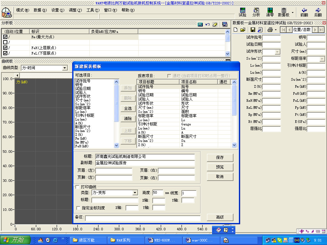Click the scrollbar down arrow of 可选项目 list
The height and width of the screenshot is (245, 327).
(116, 145)
